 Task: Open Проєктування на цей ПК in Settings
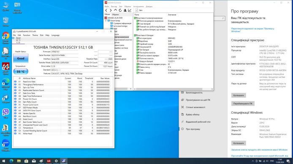coord(198,100)
